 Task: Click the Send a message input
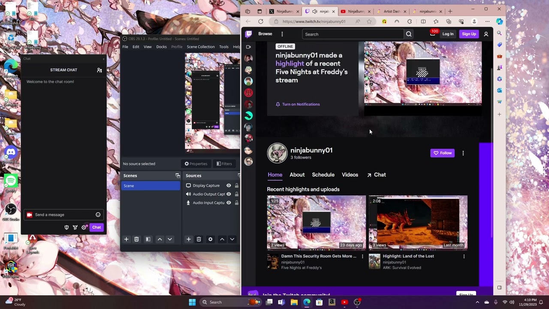click(x=64, y=215)
